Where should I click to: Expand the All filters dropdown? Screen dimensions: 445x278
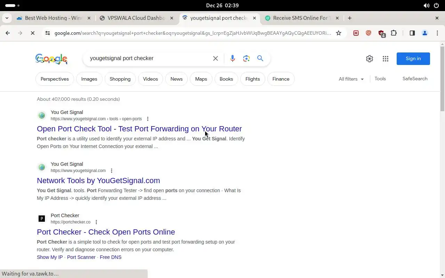351,79
